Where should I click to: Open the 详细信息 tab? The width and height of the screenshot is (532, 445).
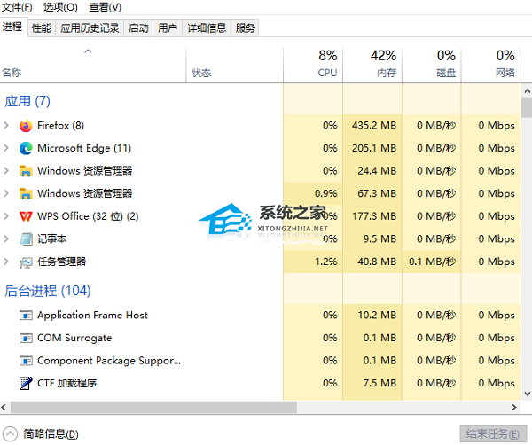[x=207, y=27]
